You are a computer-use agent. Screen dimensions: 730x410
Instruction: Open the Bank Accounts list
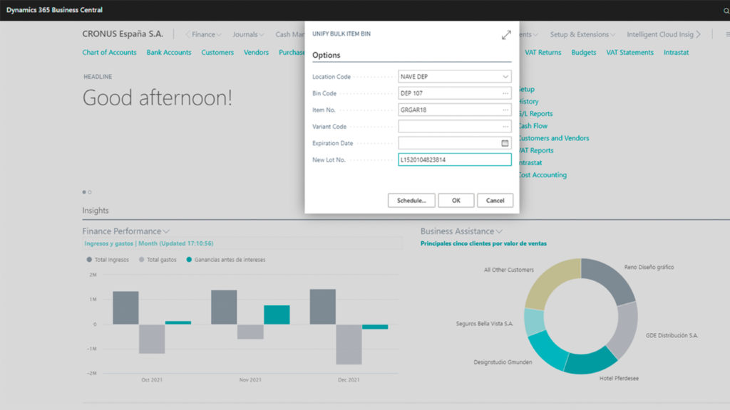(x=169, y=53)
